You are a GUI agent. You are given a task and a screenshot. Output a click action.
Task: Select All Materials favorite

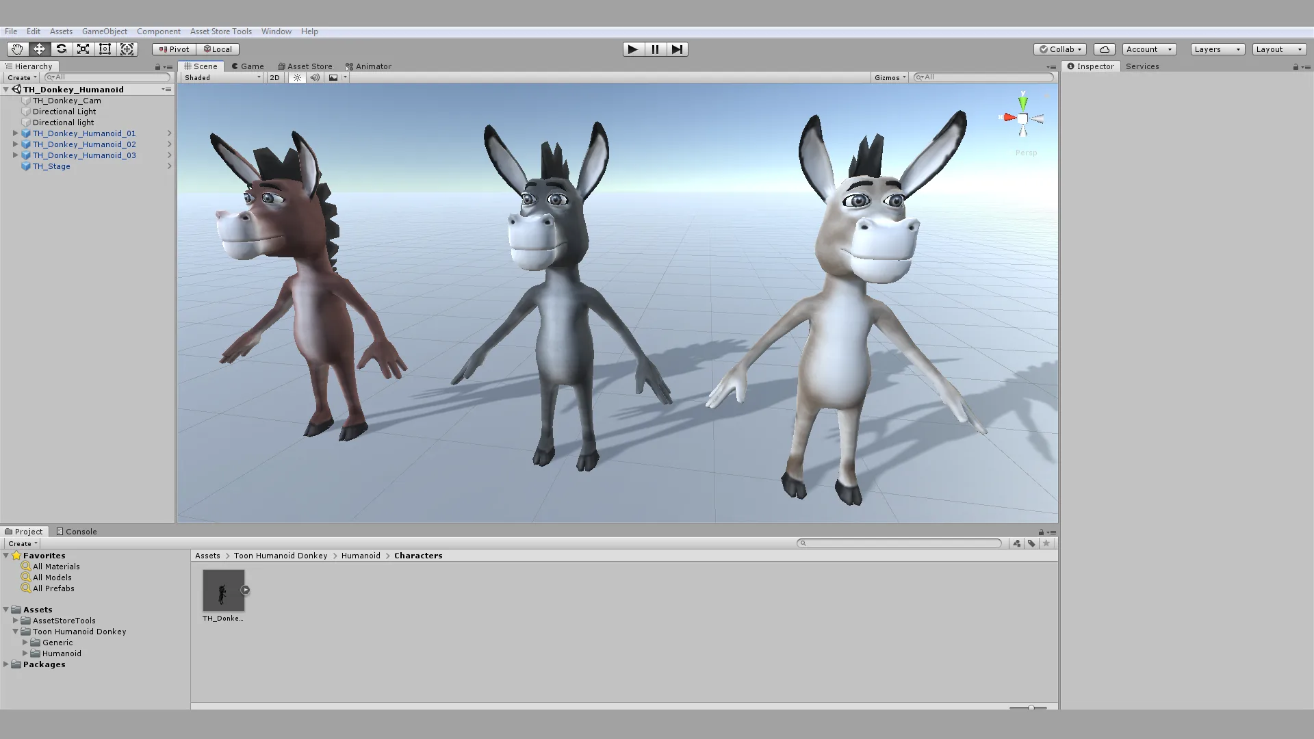tap(56, 567)
